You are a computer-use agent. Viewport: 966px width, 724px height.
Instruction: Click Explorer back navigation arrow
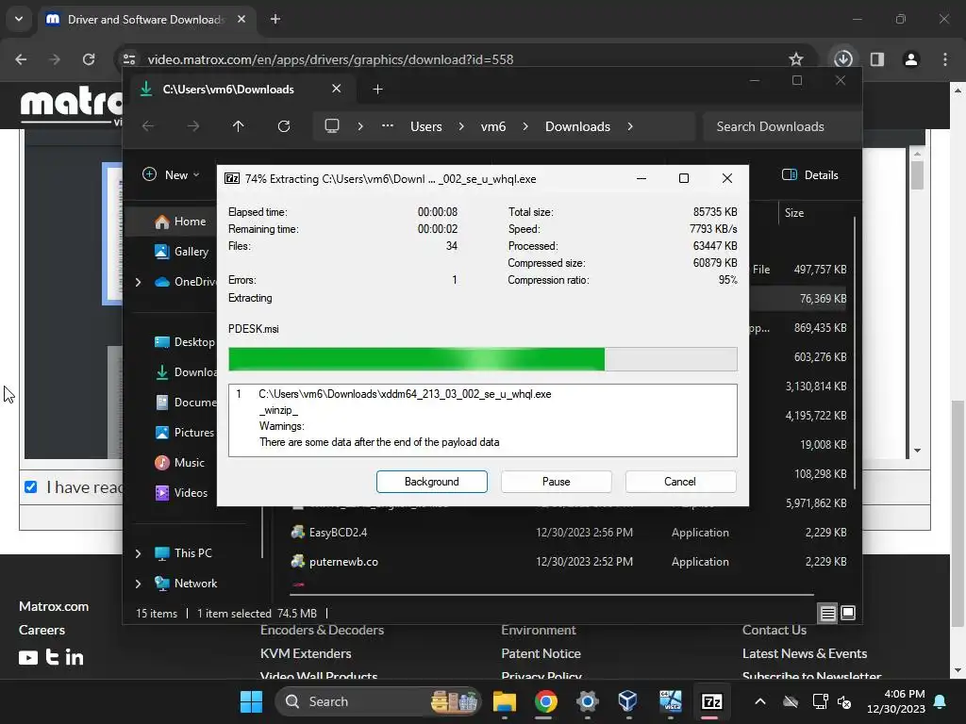point(148,126)
